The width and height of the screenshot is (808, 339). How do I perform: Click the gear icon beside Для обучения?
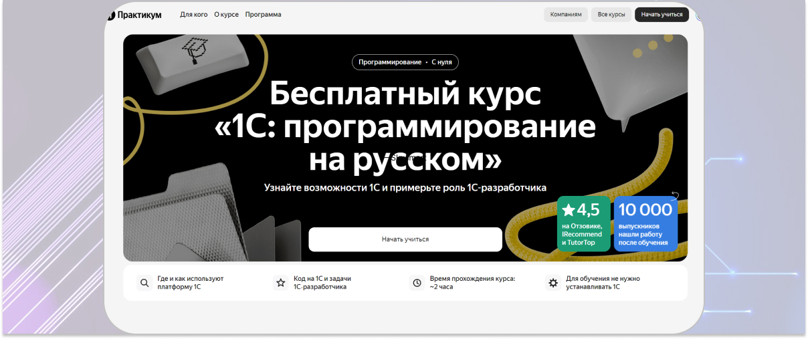click(553, 283)
